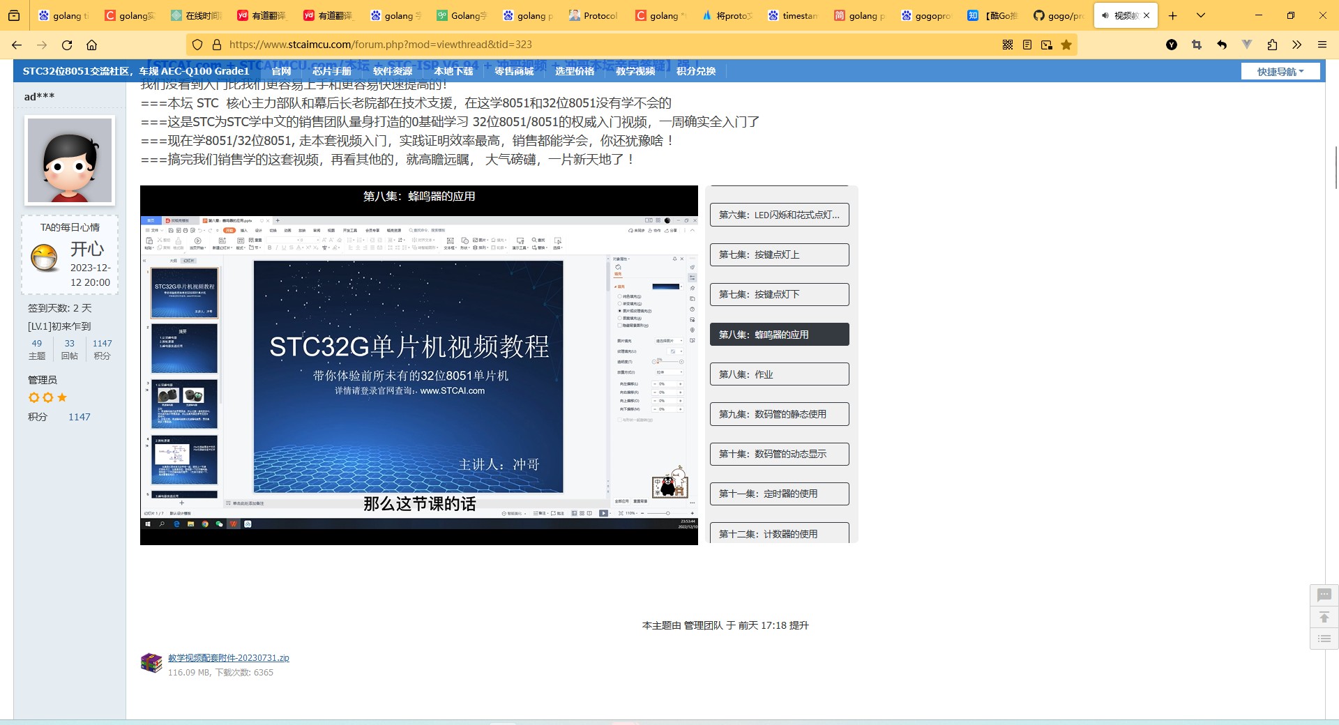Click the browser forward arrow

click(42, 45)
